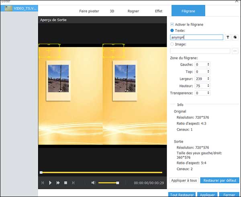Choose the 'Image' watermark radio button
This screenshot has height=197, width=241.
[x=172, y=44]
